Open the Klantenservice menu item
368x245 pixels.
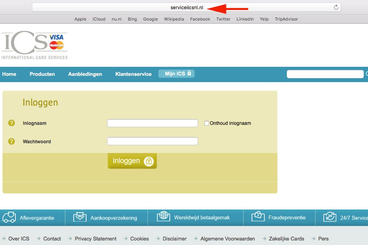133,74
